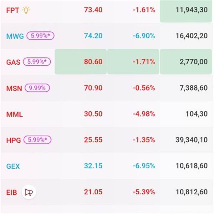Image resolution: width=214 pixels, height=214 pixels.
Task: Open the FPT stock symbol
Action: click(x=12, y=10)
